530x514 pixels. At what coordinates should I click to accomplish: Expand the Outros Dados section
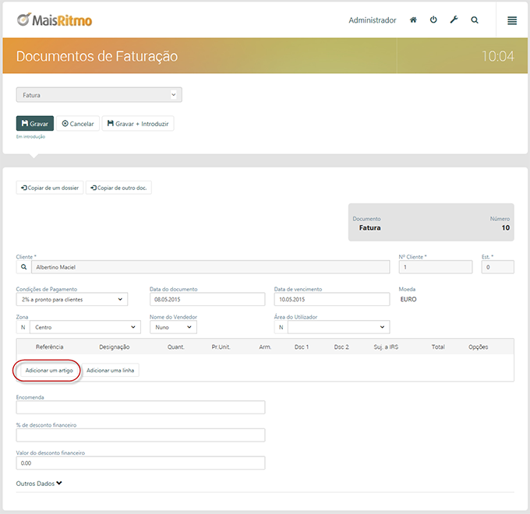click(39, 484)
